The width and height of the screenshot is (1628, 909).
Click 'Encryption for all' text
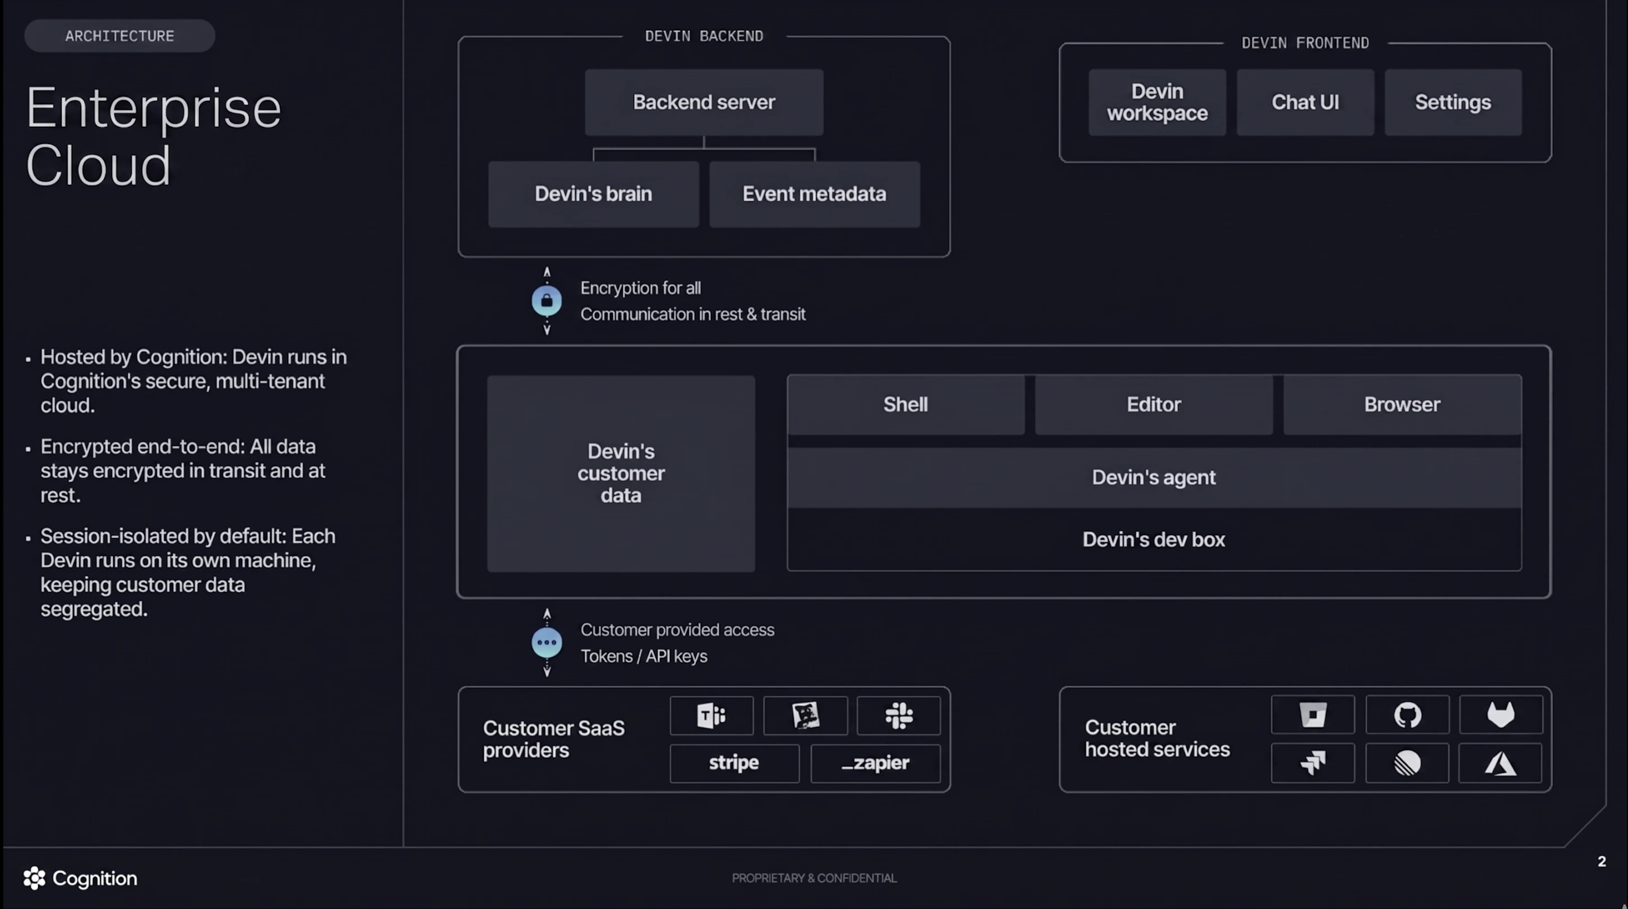(x=640, y=288)
